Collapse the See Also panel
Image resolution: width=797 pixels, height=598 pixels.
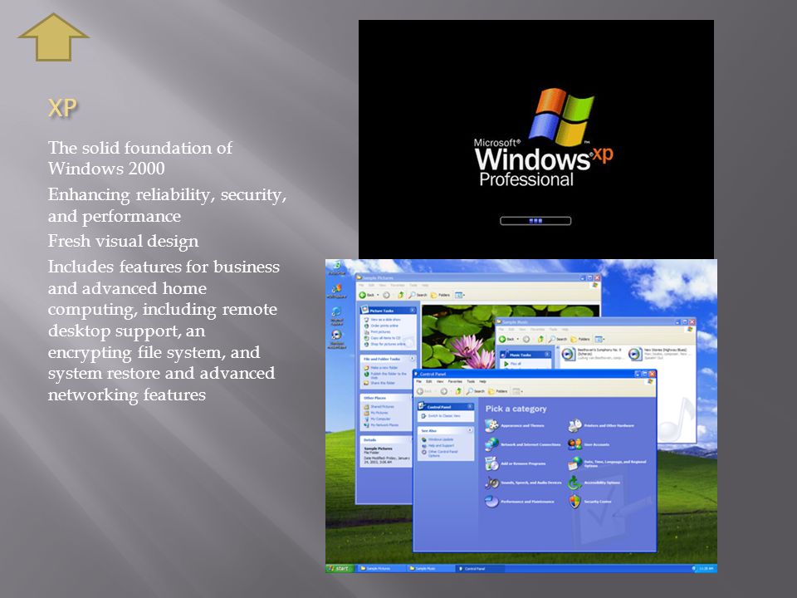coord(470,430)
